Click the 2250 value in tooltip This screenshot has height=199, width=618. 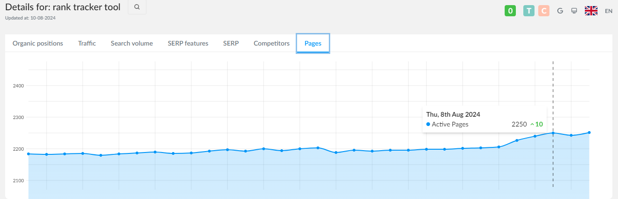519,124
